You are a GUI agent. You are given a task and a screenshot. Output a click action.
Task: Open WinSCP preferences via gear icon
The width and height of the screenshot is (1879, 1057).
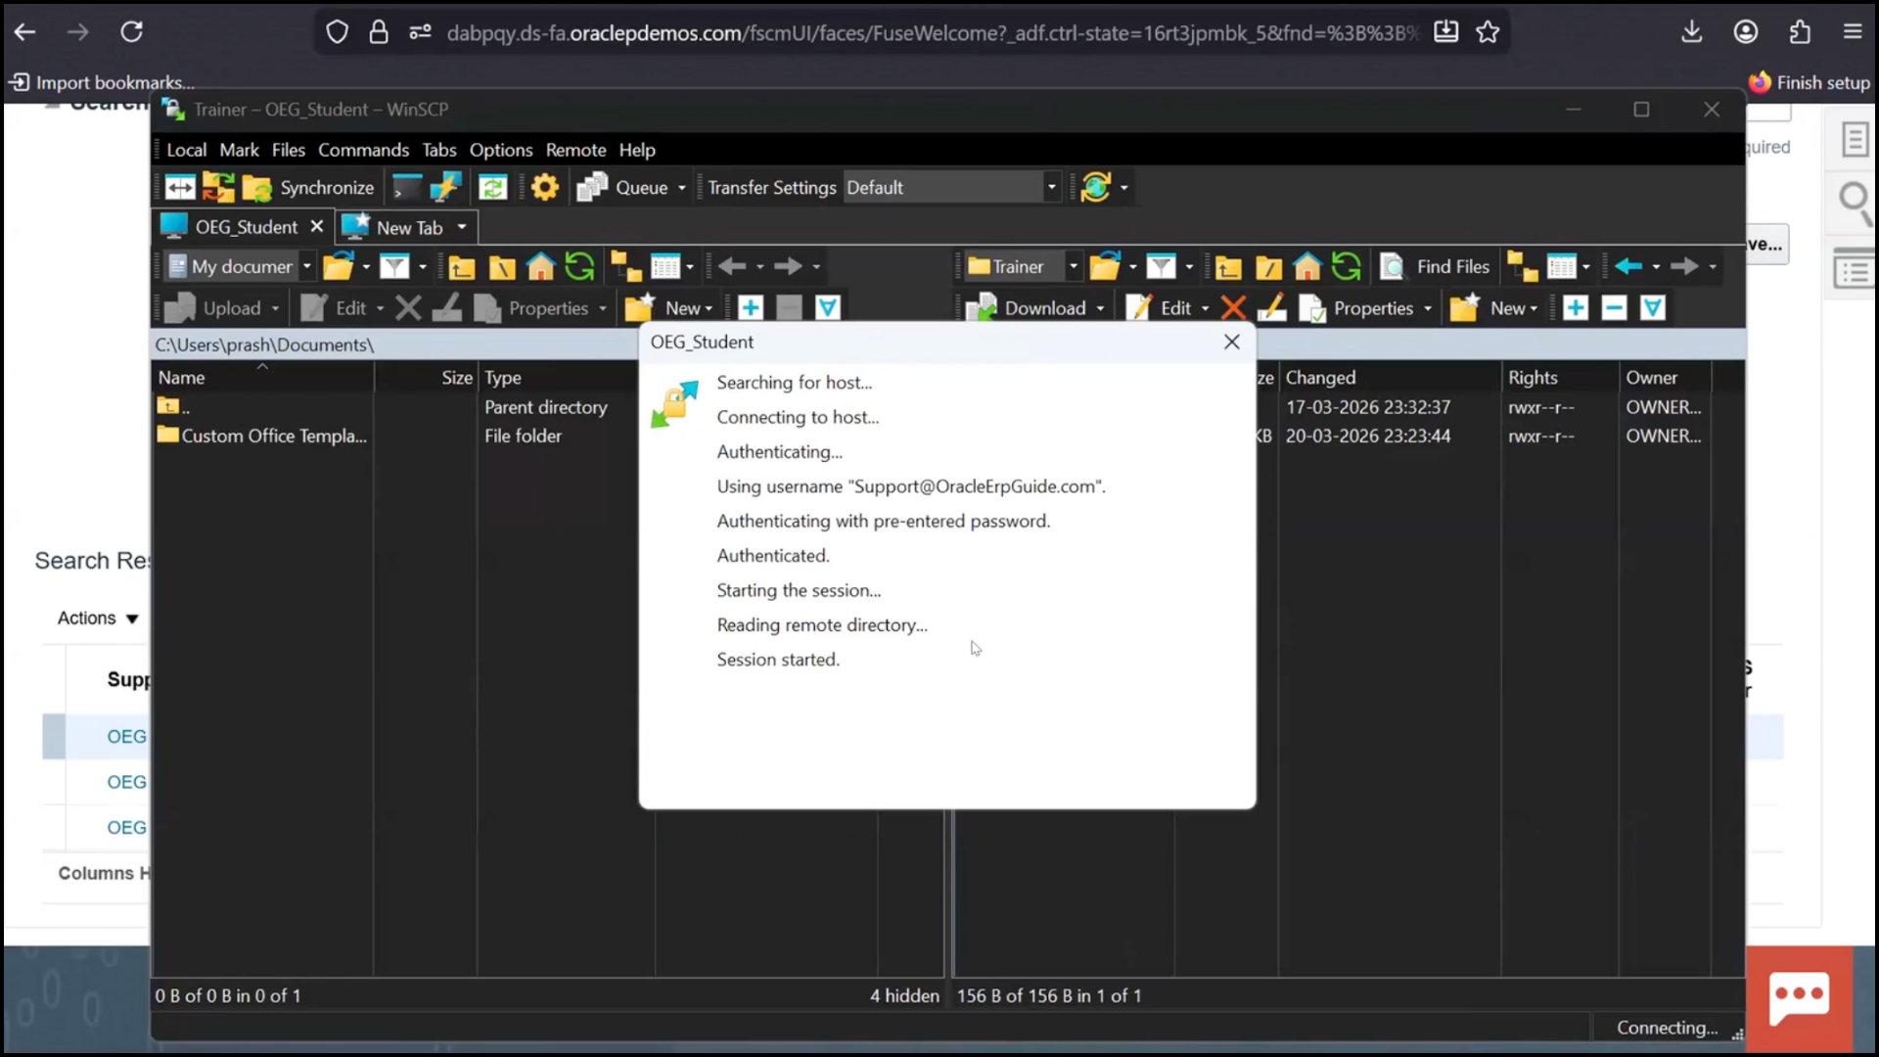tap(545, 187)
